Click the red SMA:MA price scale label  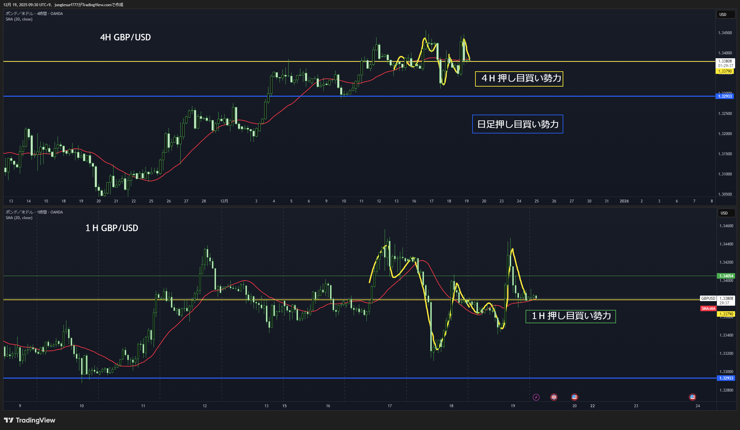point(708,309)
